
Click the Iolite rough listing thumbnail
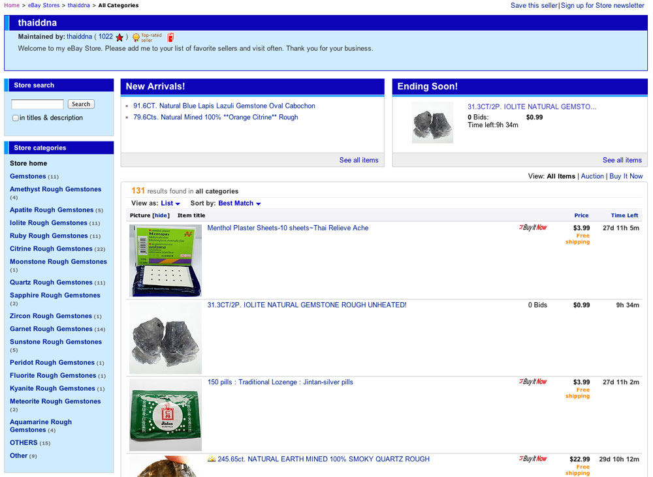165,337
